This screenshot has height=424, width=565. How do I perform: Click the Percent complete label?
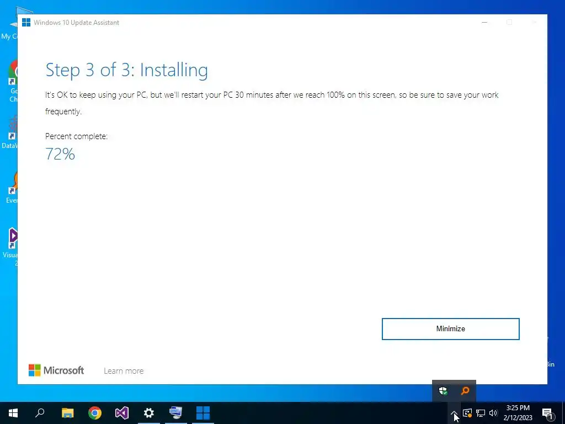click(76, 136)
